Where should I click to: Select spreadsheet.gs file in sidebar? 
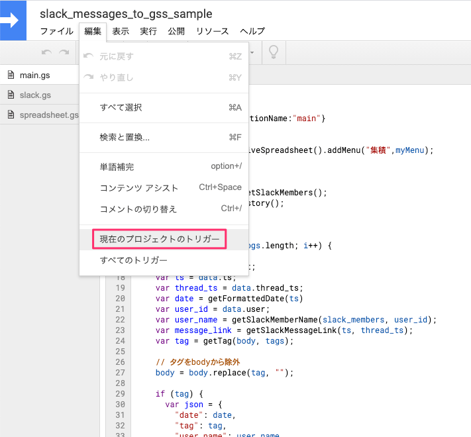coord(39,115)
